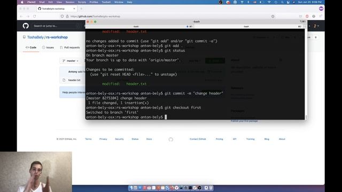
Task: Click the purple profile icon in browser
Action: click(x=321, y=9)
